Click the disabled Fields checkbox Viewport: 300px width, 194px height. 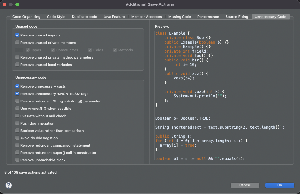pos(90,50)
